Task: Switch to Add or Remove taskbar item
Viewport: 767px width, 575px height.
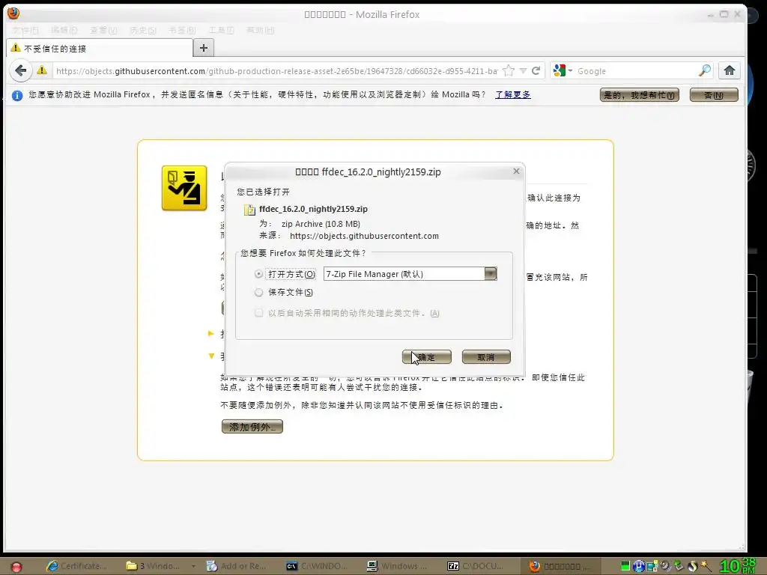Action: [x=237, y=566]
